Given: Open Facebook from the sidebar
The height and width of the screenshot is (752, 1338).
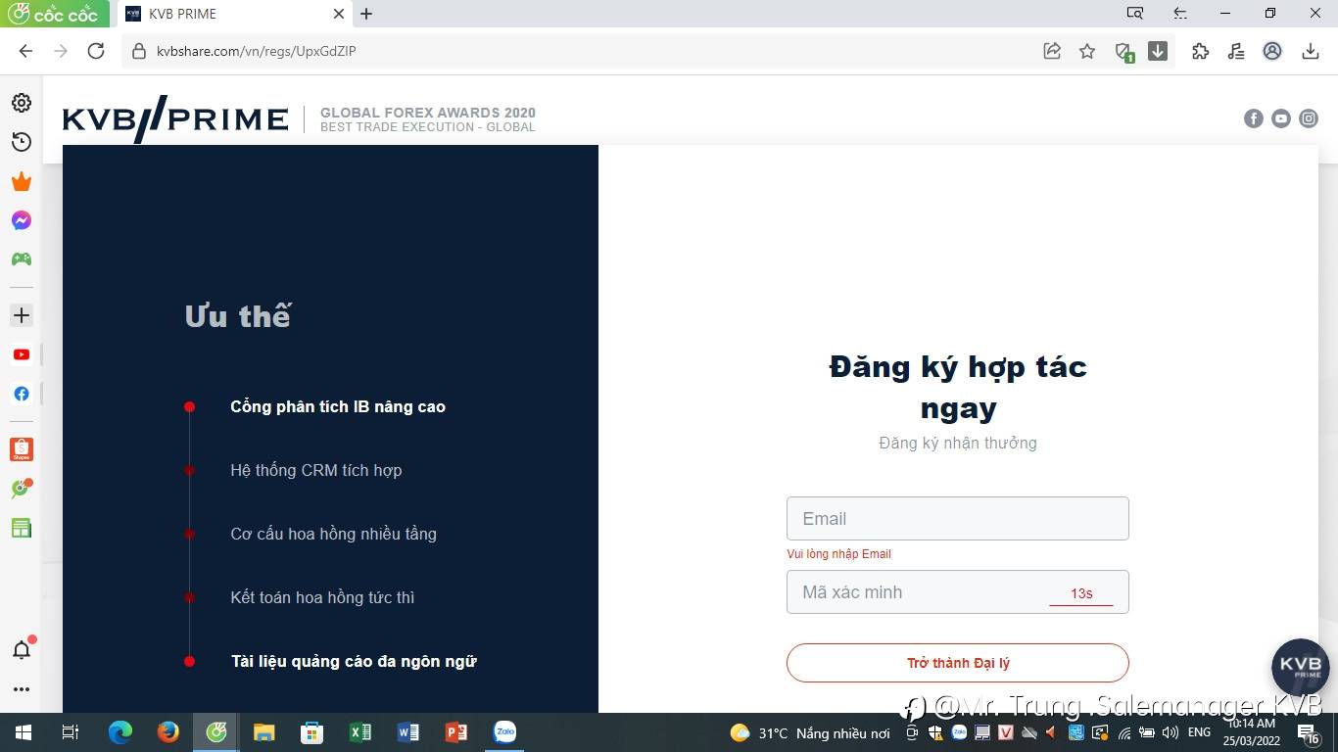Looking at the screenshot, I should point(22,394).
